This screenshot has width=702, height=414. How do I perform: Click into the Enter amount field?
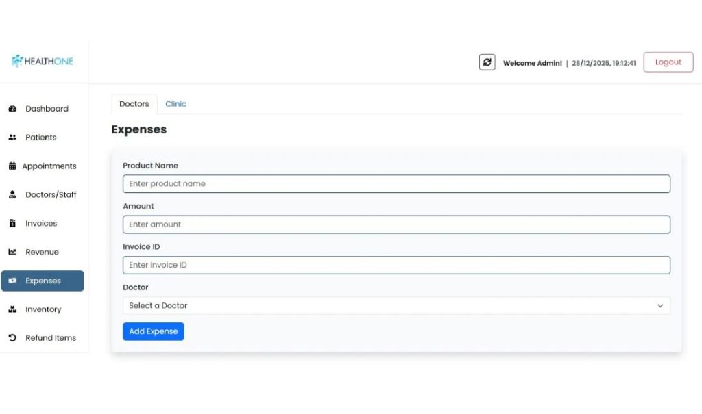tap(396, 224)
